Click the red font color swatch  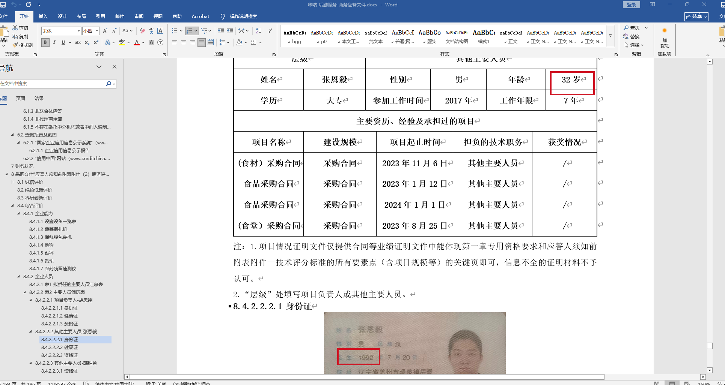tap(137, 43)
